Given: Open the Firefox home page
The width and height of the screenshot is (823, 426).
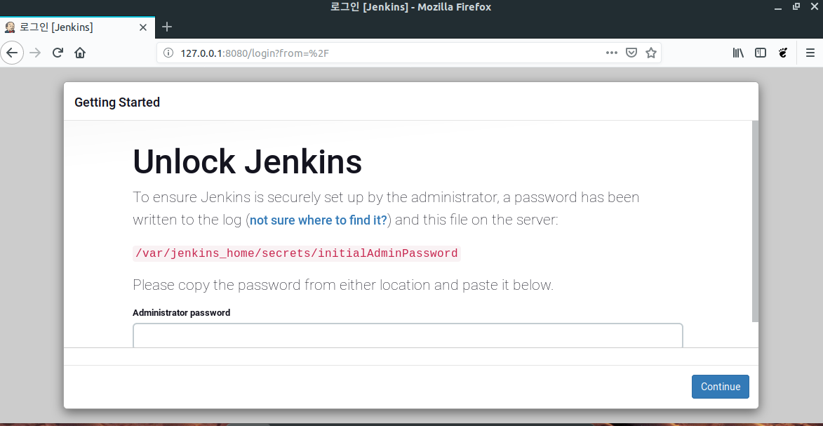Looking at the screenshot, I should point(80,53).
